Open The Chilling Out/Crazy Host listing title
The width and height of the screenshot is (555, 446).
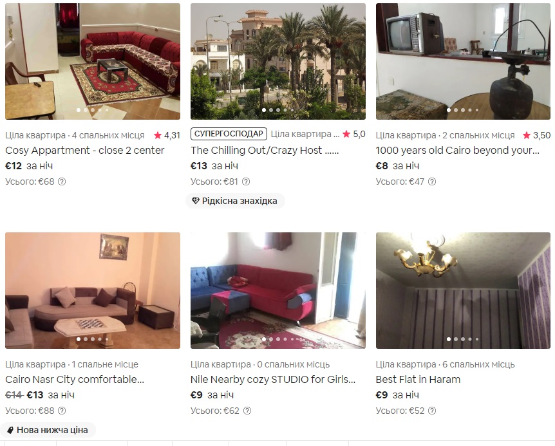click(x=265, y=151)
